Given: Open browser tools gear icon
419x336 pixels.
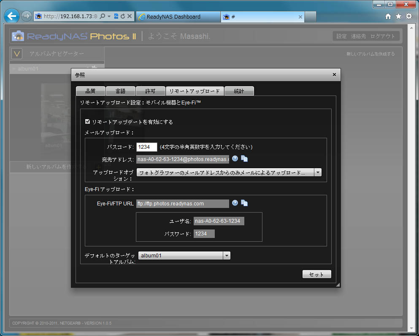Looking at the screenshot, I should coord(408,16).
